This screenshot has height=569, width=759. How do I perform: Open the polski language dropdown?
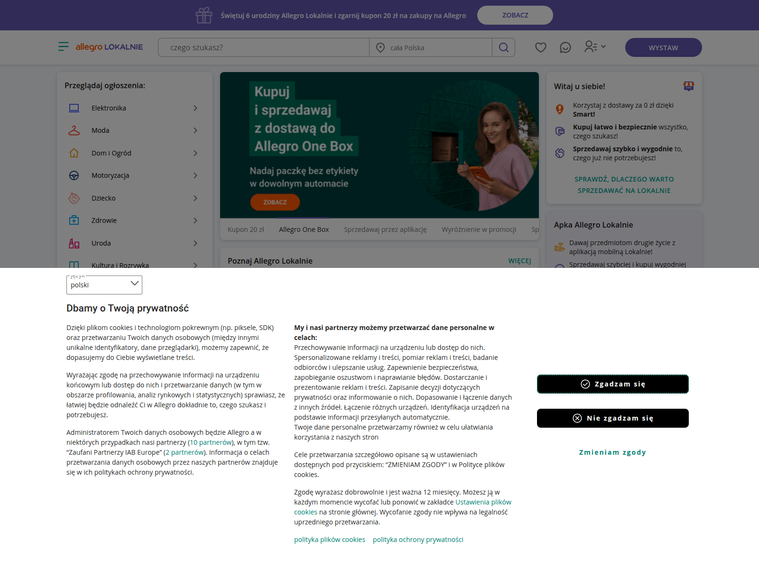click(x=104, y=285)
